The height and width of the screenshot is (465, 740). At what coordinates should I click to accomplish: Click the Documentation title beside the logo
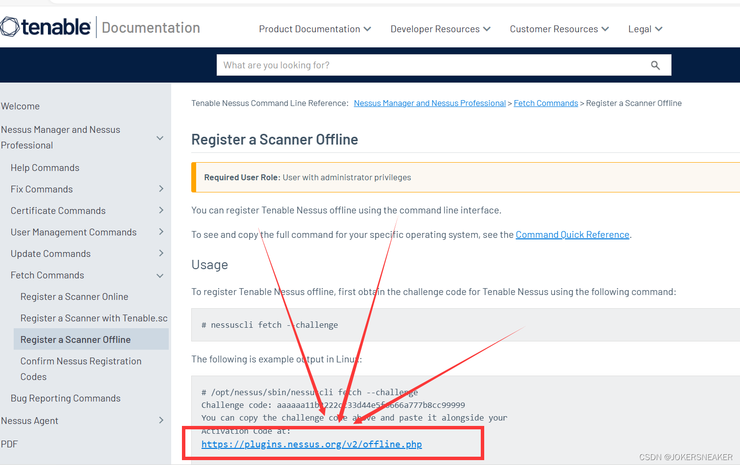pos(151,28)
